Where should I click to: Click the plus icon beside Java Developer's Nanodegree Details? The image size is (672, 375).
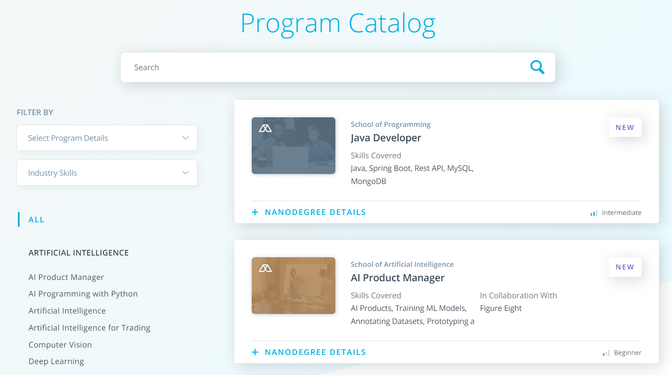pyautogui.click(x=255, y=212)
